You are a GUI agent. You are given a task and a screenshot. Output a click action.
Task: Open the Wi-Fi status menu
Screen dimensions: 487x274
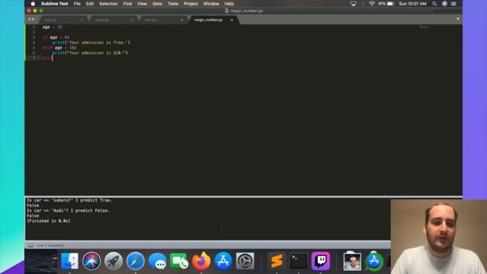pos(371,4)
